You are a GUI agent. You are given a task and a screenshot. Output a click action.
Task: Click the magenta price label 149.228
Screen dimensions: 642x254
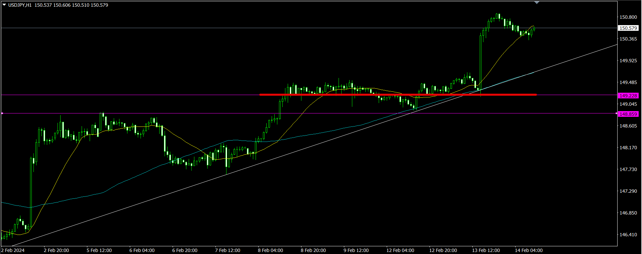coord(628,96)
